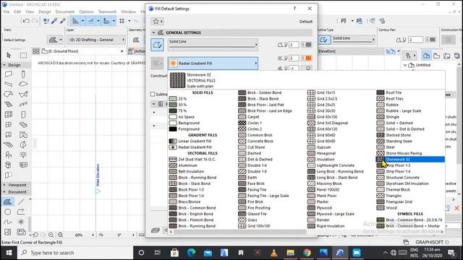Select the Marquee tool in toolbox

[x=23, y=55]
